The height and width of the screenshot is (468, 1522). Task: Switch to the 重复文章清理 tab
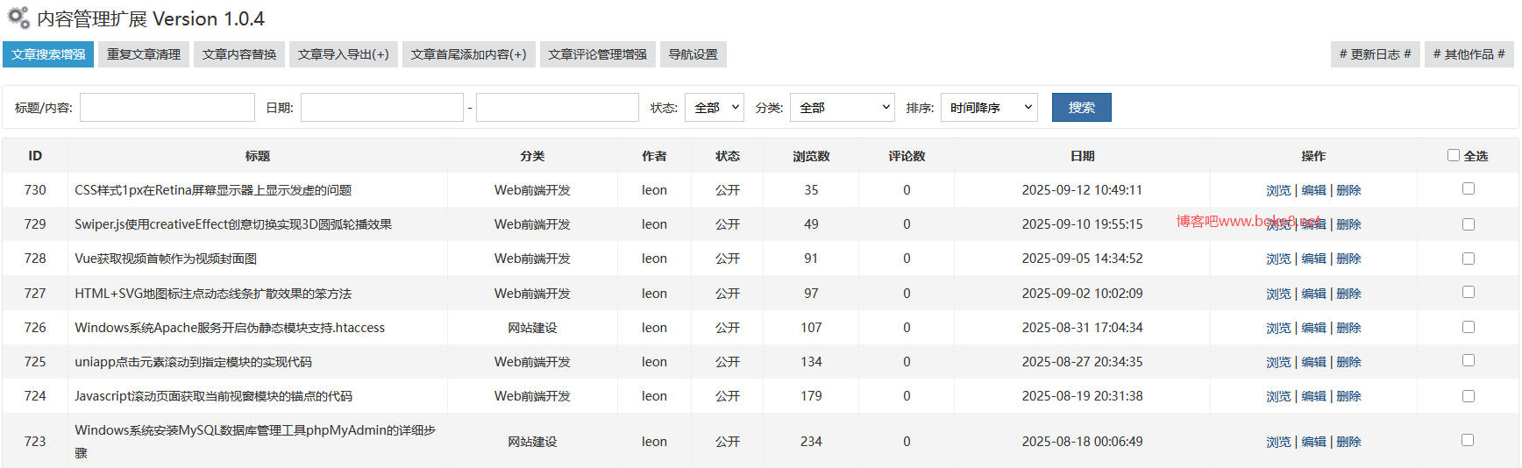pyautogui.click(x=144, y=54)
